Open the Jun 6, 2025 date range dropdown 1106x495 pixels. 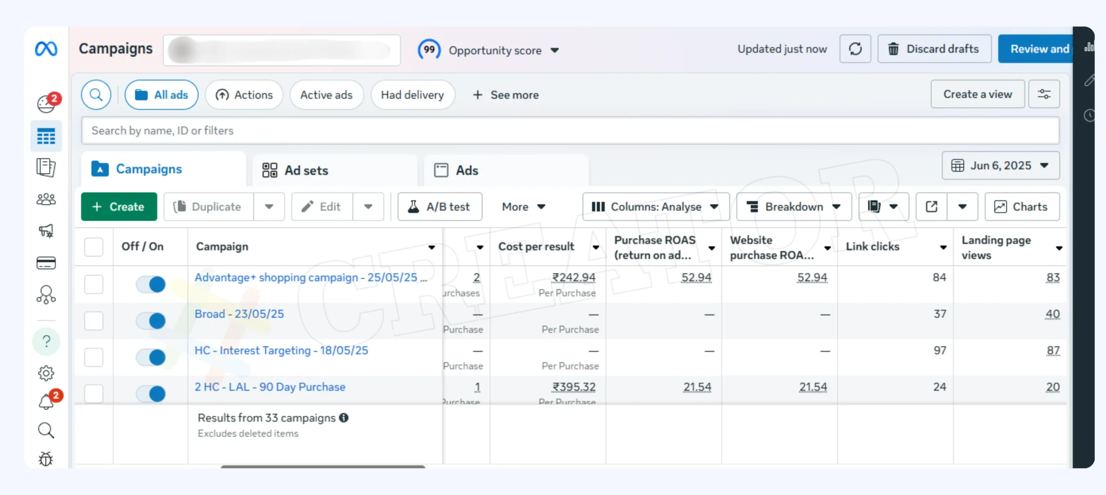pyautogui.click(x=1000, y=165)
